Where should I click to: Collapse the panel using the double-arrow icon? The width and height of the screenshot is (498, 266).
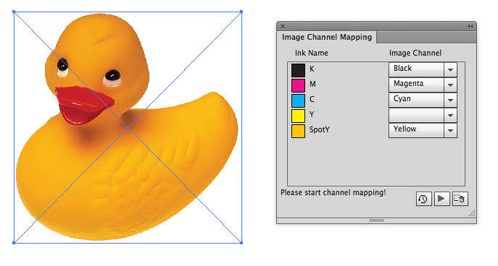coord(470,27)
